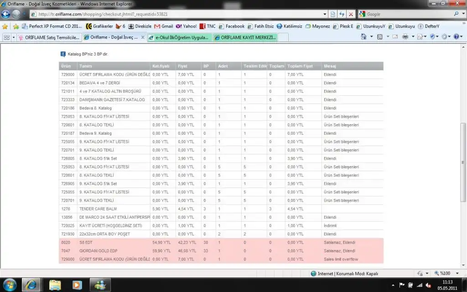Viewport: 467px width, 292px height.
Task: Open the Direkizle favorites link
Action: pos(140,26)
